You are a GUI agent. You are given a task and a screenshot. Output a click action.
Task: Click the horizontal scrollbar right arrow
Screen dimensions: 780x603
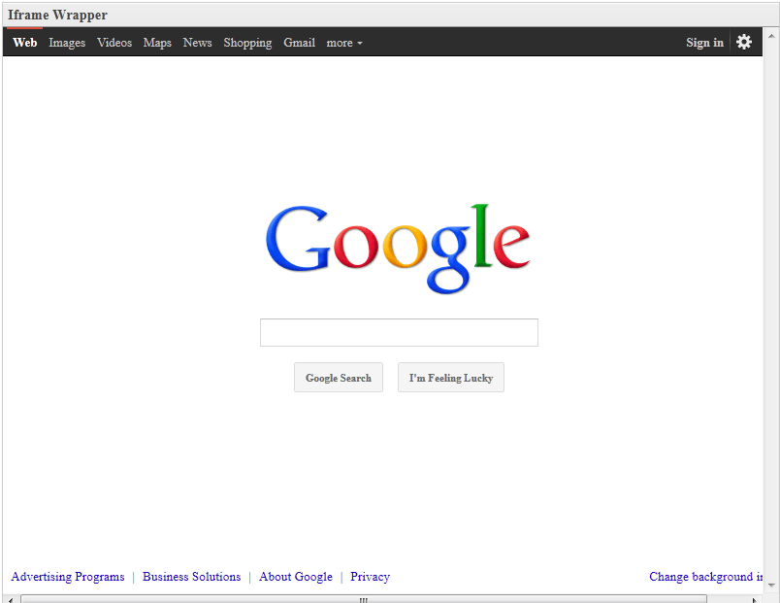755,599
